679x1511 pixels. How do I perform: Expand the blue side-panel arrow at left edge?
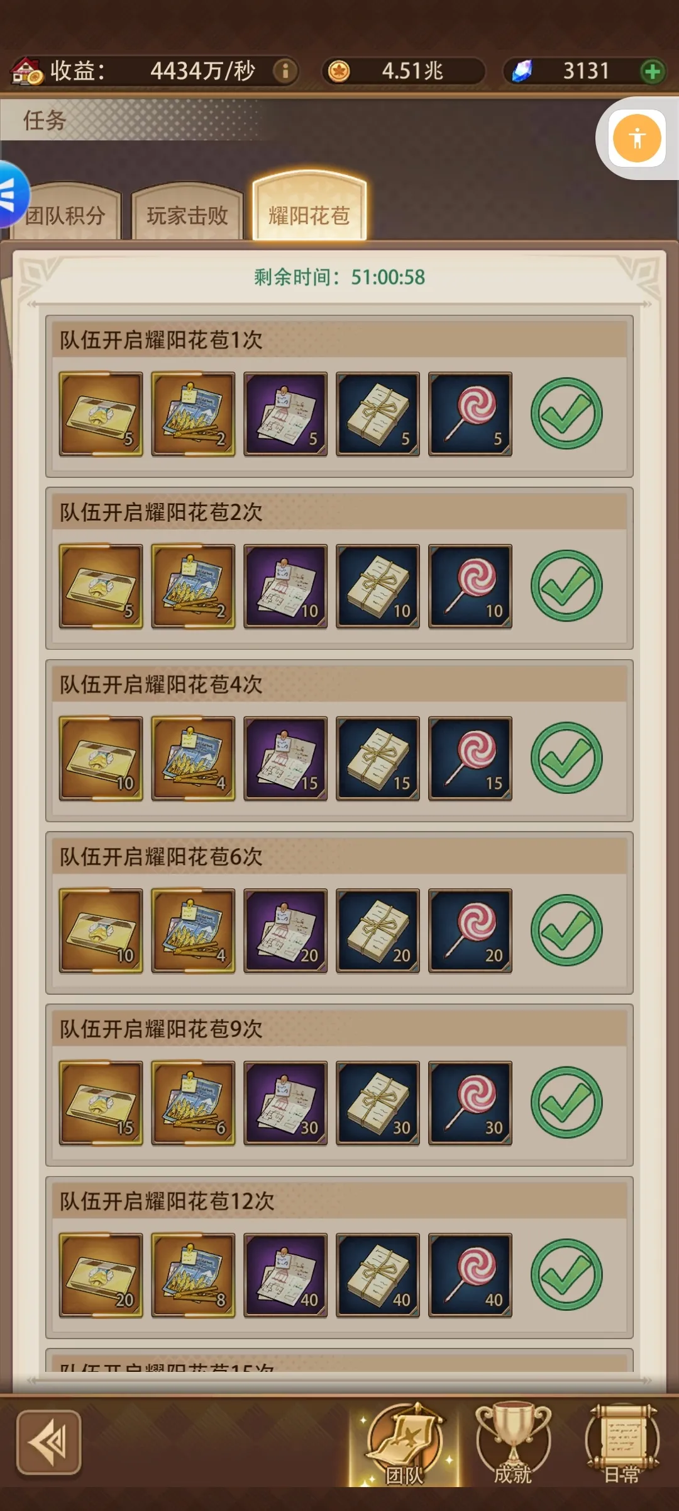[11, 194]
